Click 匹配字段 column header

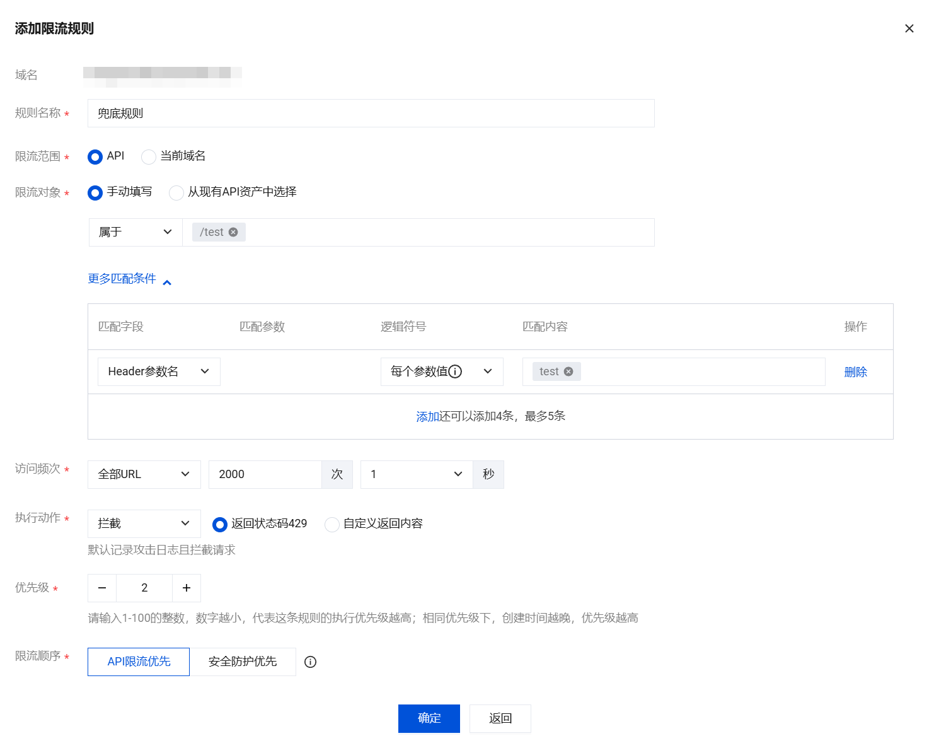121,327
